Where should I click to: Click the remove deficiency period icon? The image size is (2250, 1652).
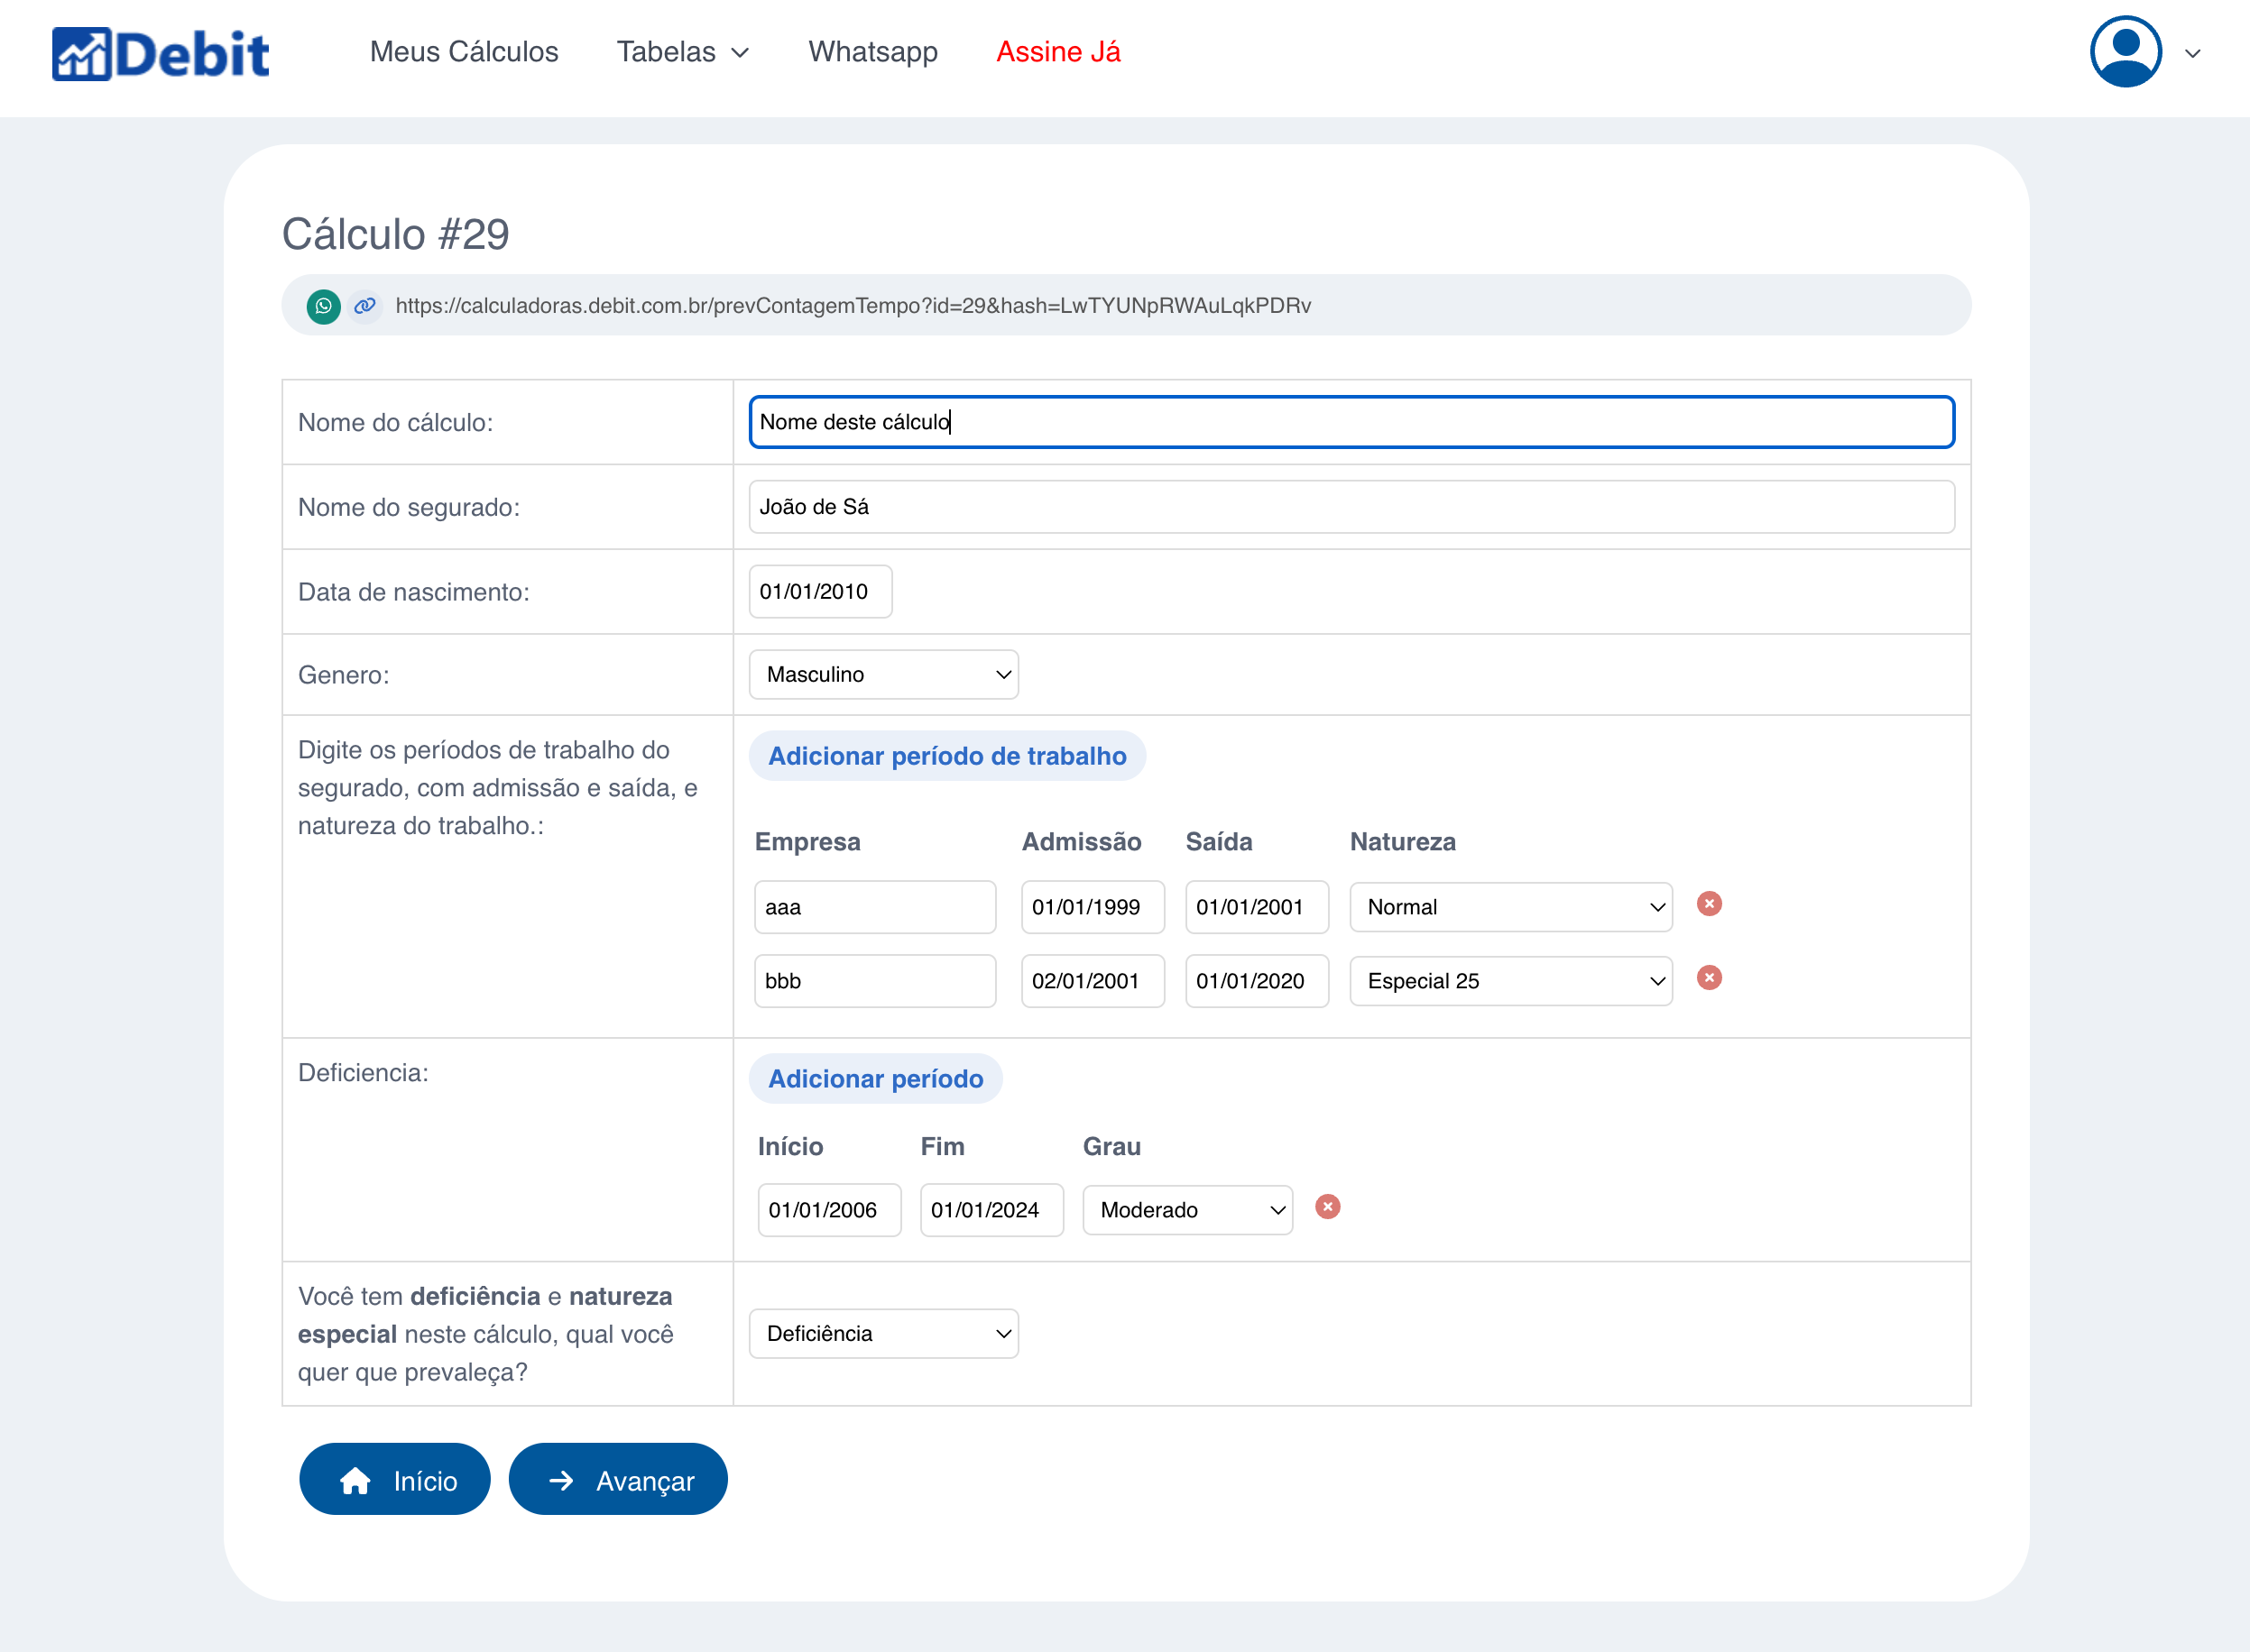click(x=1328, y=1207)
